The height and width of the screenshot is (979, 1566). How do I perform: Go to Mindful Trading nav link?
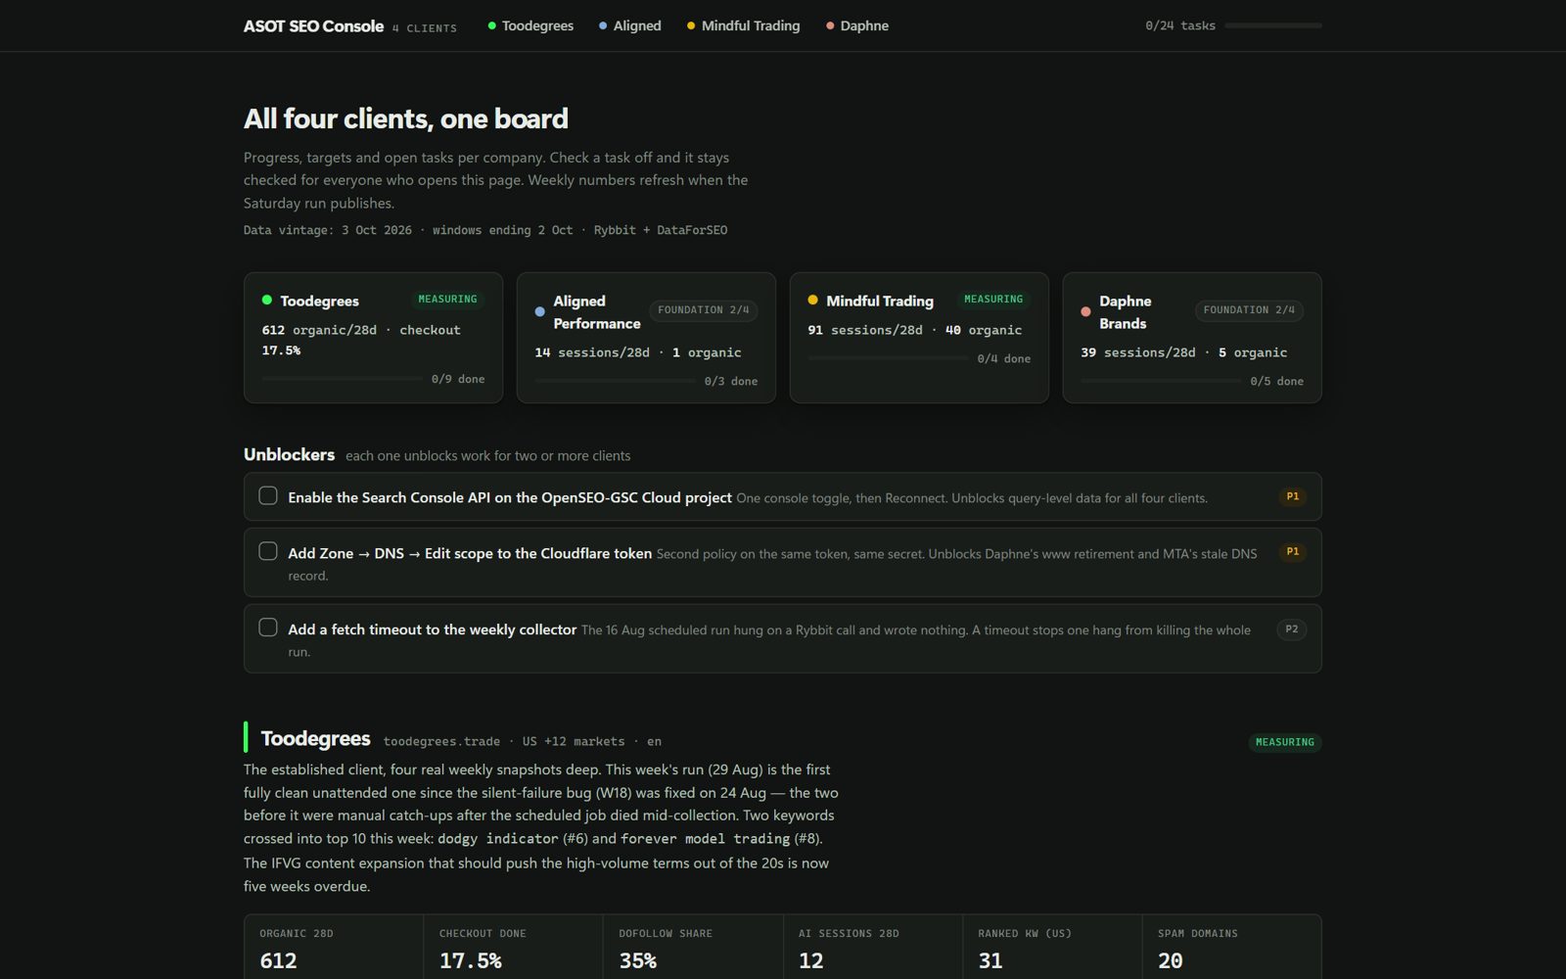tap(743, 25)
